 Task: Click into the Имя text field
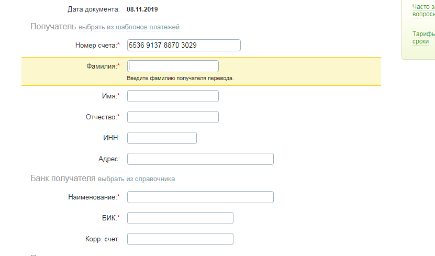173,96
